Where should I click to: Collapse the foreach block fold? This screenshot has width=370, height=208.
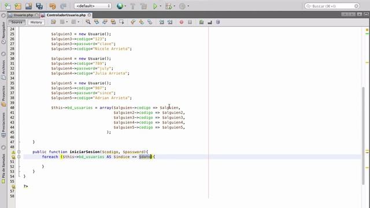tap(19, 157)
